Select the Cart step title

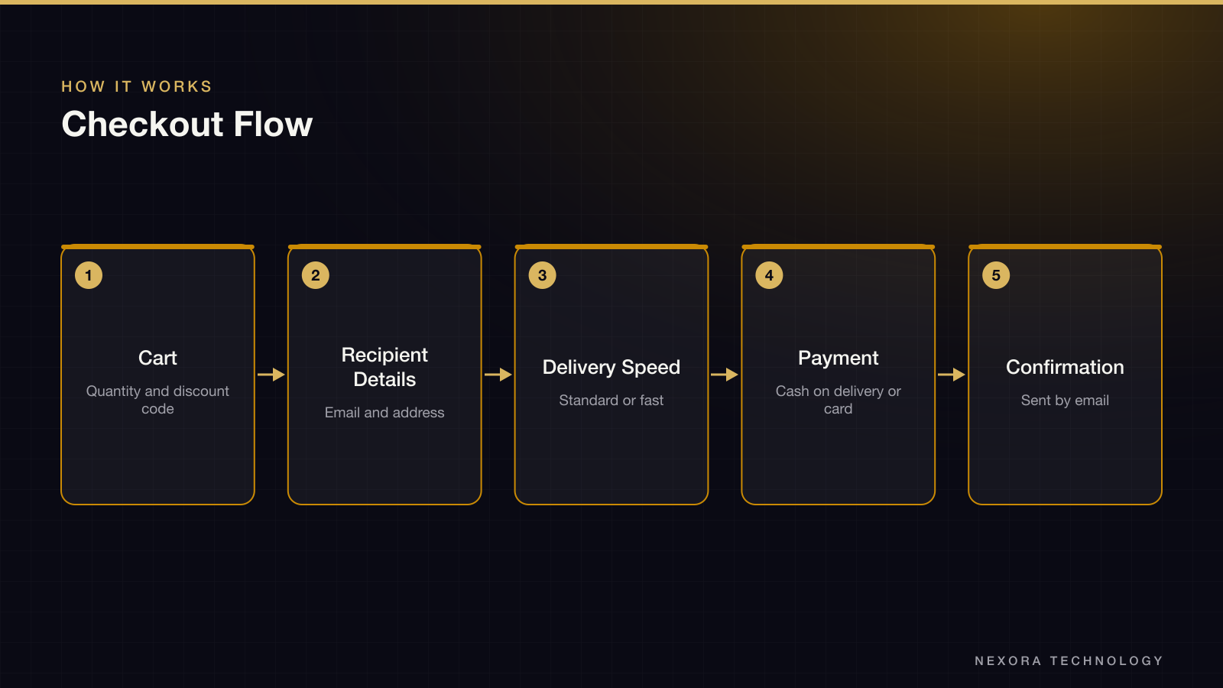pos(157,358)
